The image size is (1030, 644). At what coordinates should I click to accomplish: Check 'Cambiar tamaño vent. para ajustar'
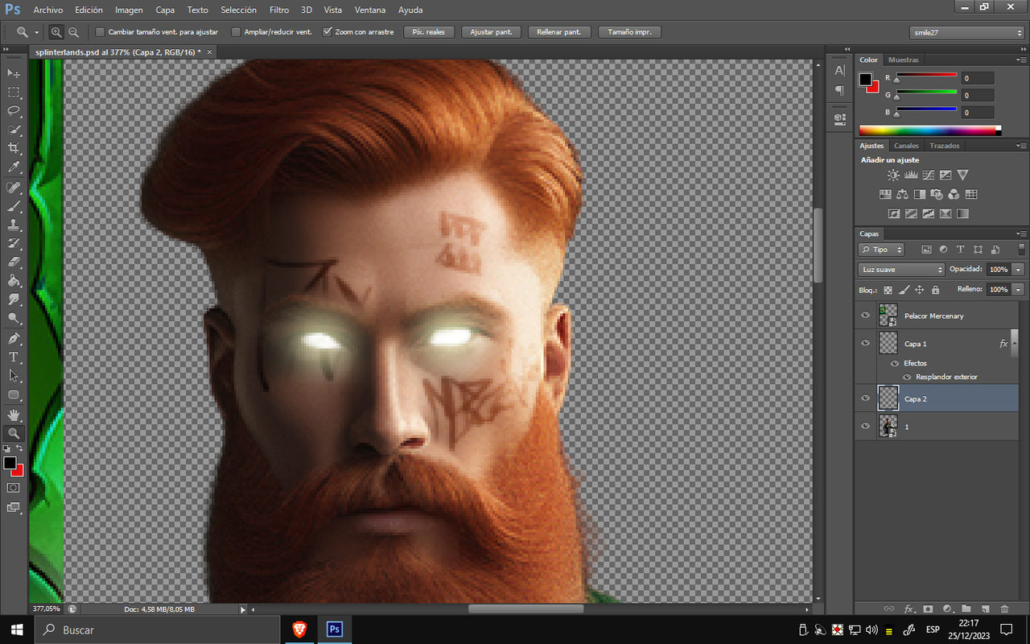click(100, 32)
